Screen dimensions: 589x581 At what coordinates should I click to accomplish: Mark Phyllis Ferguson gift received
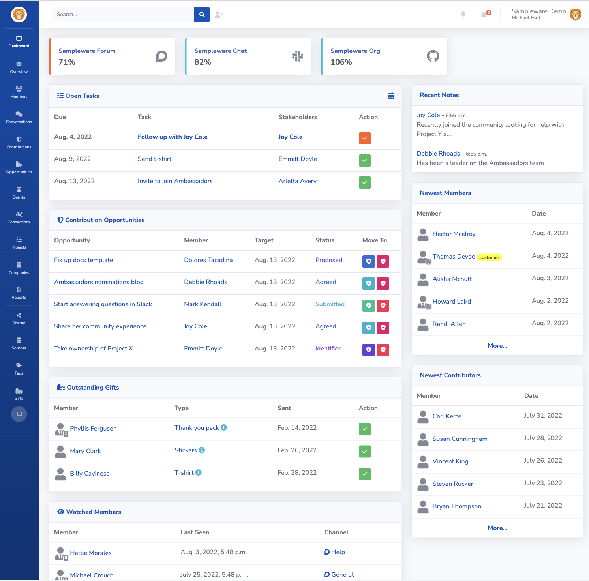click(365, 429)
